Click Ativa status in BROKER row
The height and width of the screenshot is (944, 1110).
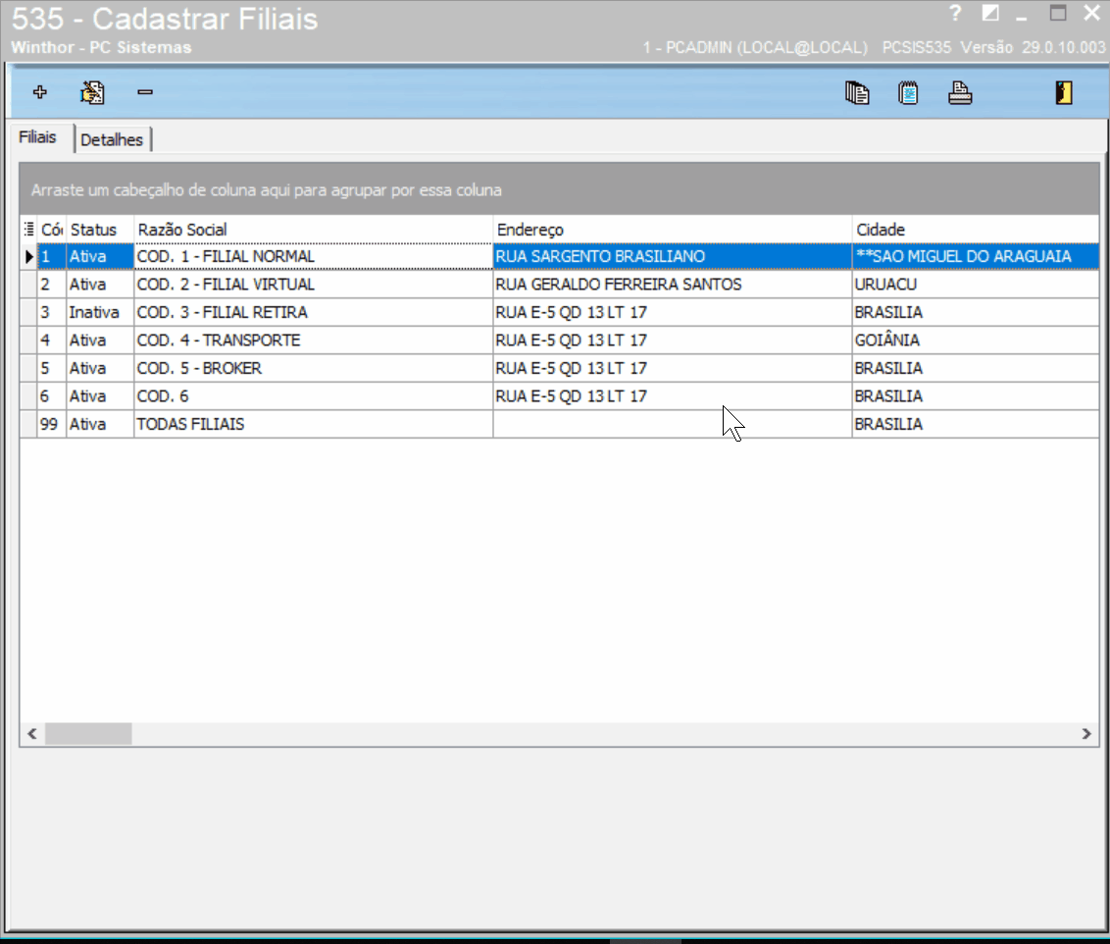[100, 368]
